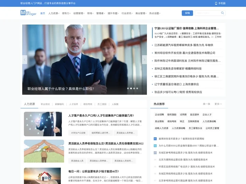Open ranked item 01 首席财务官年薪多少
246x184 pixels.
point(181,139)
